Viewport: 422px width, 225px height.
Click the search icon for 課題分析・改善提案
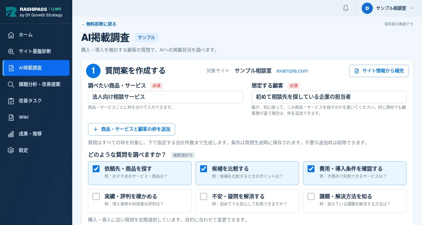click(x=11, y=84)
